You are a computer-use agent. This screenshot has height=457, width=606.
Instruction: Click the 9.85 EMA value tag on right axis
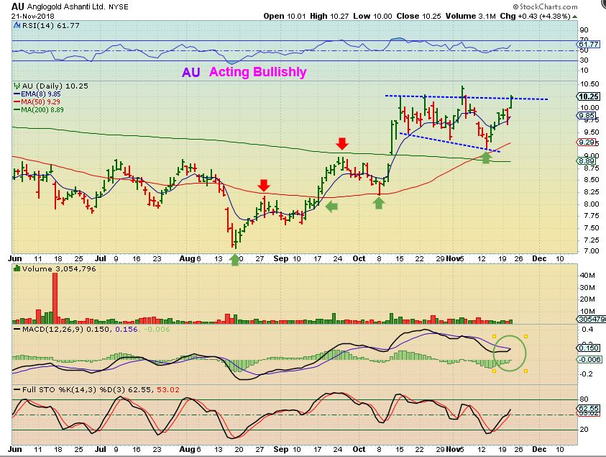[587, 116]
